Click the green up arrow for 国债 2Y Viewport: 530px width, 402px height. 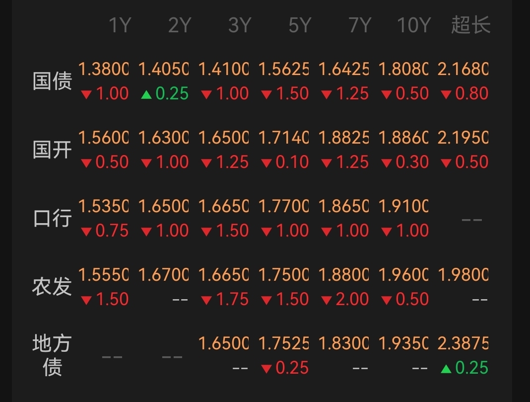click(x=146, y=94)
